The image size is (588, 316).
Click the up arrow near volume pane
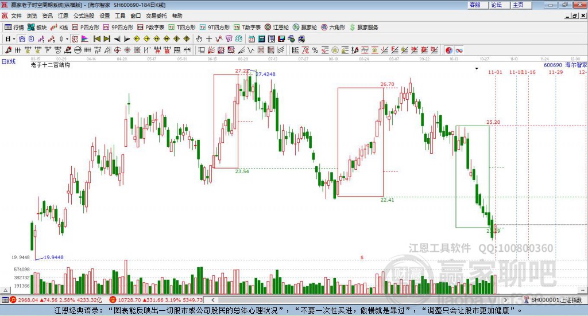tap(5, 290)
